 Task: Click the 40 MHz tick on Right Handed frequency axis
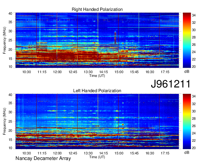pos(10,14)
